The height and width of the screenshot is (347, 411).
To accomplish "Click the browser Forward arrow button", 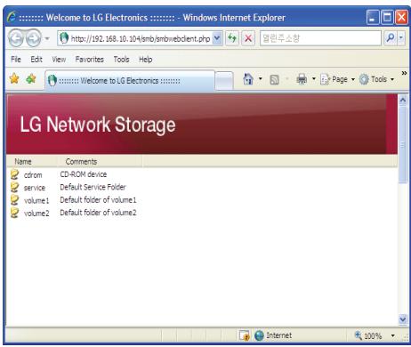I will [33, 38].
